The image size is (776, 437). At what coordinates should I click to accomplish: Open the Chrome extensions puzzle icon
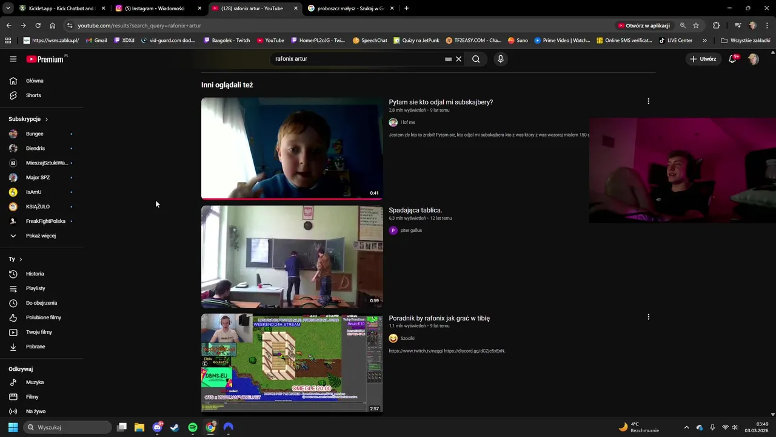[716, 25]
